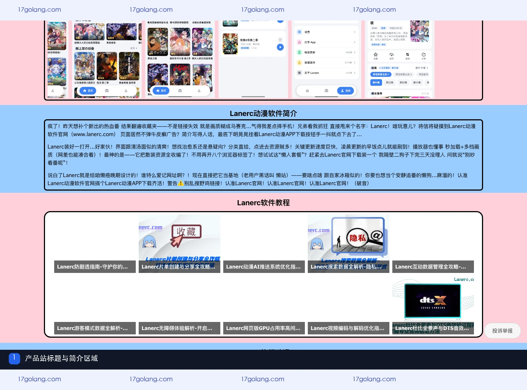
Task: Click the trash icon above the play button
Action: coord(280,40)
